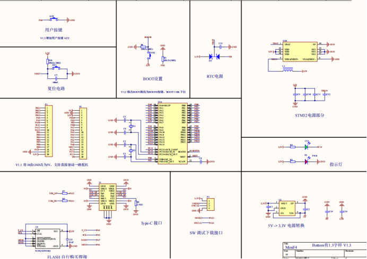The height and width of the screenshot is (259, 367).
Task: Click the VBAT pin label inside power block
Action: click(x=287, y=44)
